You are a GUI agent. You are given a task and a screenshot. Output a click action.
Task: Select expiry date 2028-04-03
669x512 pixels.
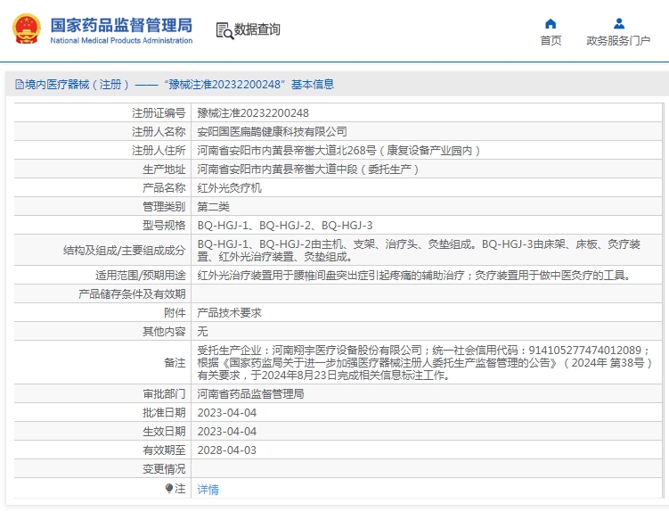pos(226,450)
